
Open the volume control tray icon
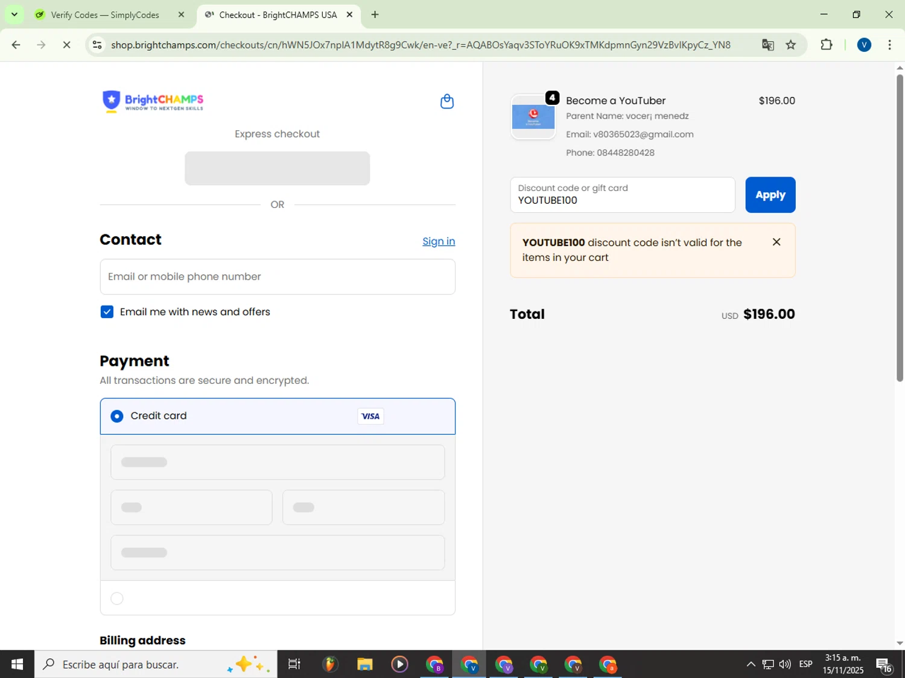pos(785,664)
